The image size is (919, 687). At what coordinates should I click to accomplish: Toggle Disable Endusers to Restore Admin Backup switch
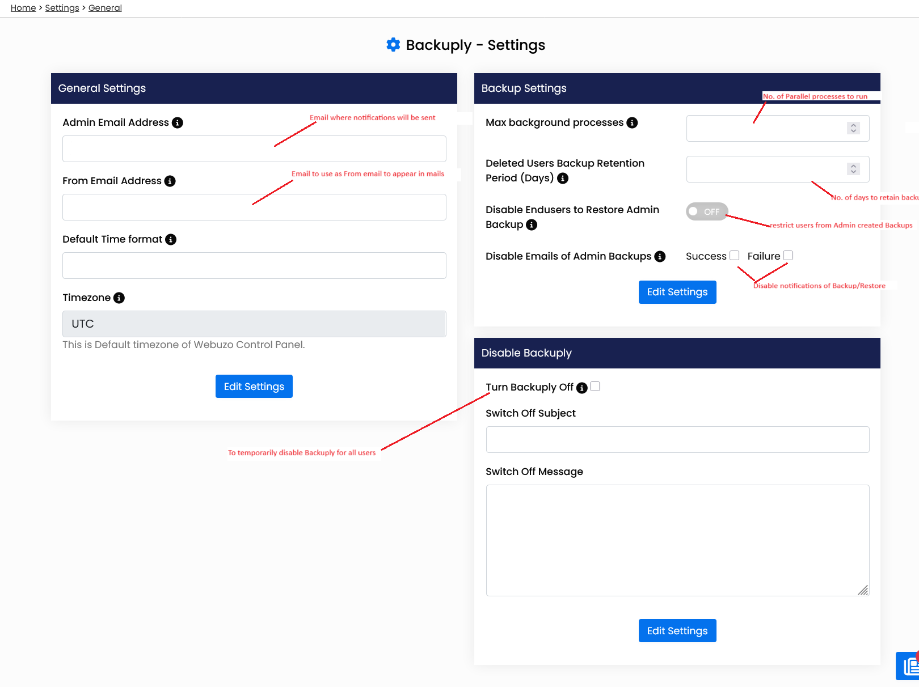point(707,211)
